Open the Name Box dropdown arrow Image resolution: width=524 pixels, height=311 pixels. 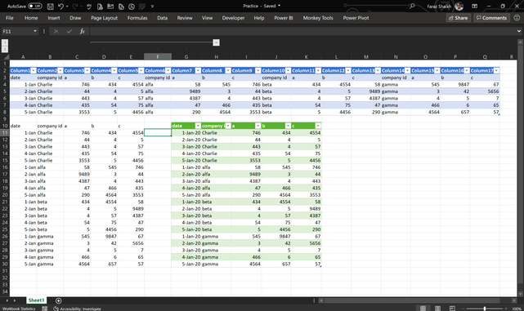pyautogui.click(x=35, y=31)
